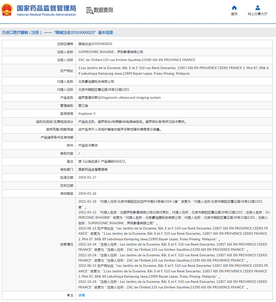
Task: Click National Medical Products Administration subtitle
Action: [46, 15]
